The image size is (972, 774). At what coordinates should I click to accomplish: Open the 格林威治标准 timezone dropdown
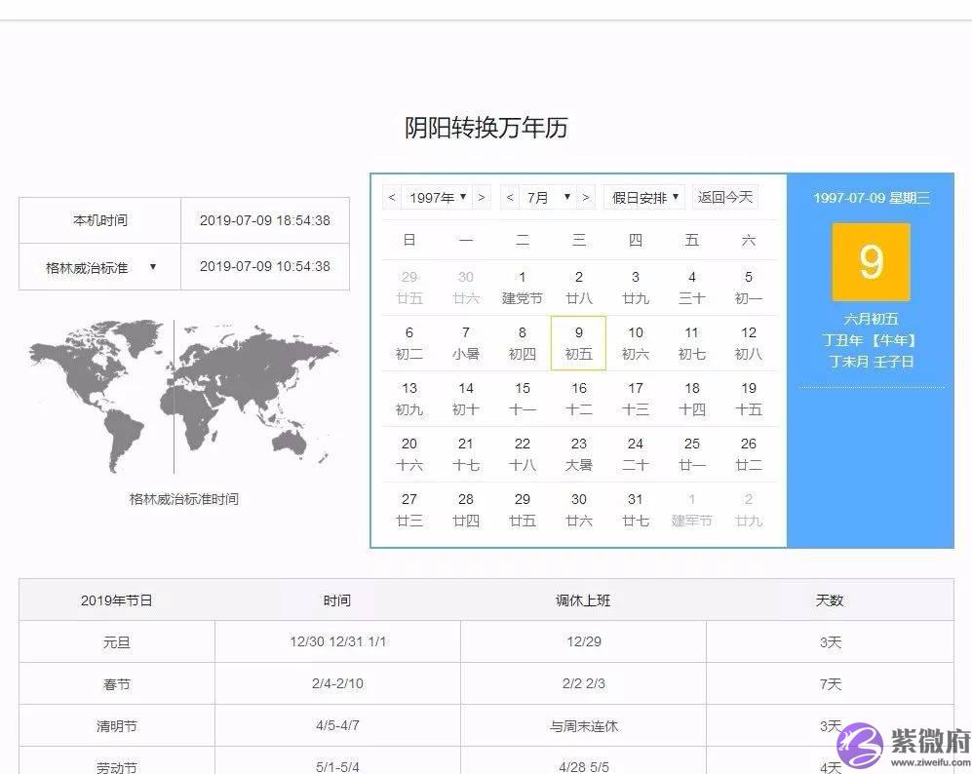tap(99, 268)
